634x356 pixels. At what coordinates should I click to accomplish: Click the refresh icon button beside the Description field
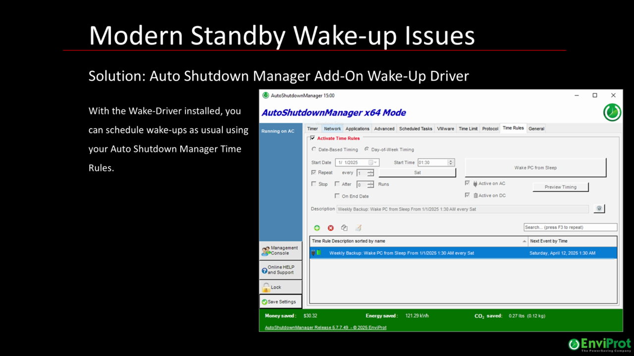(599, 209)
